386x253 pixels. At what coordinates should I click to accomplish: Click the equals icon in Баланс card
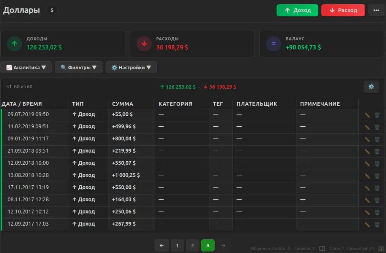tap(274, 44)
